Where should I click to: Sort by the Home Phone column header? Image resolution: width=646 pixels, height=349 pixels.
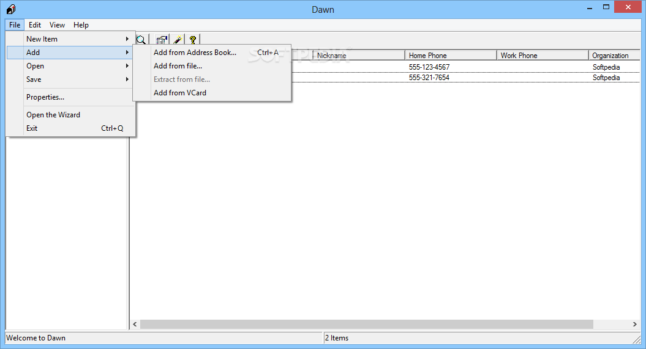(x=451, y=56)
